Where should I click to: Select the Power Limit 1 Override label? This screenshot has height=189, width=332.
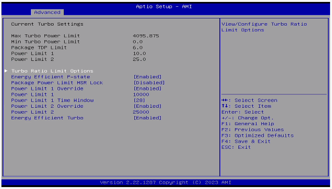click(x=47, y=88)
